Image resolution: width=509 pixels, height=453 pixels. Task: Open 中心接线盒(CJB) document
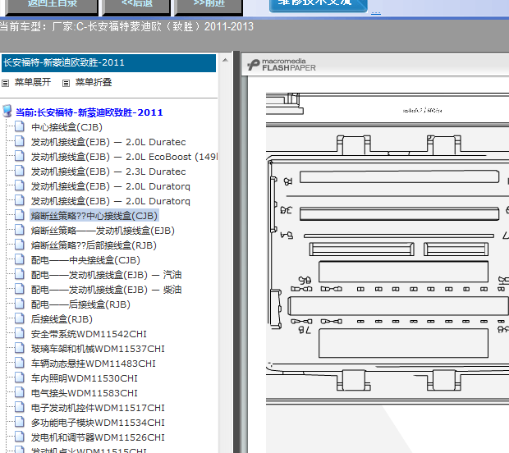[66, 127]
